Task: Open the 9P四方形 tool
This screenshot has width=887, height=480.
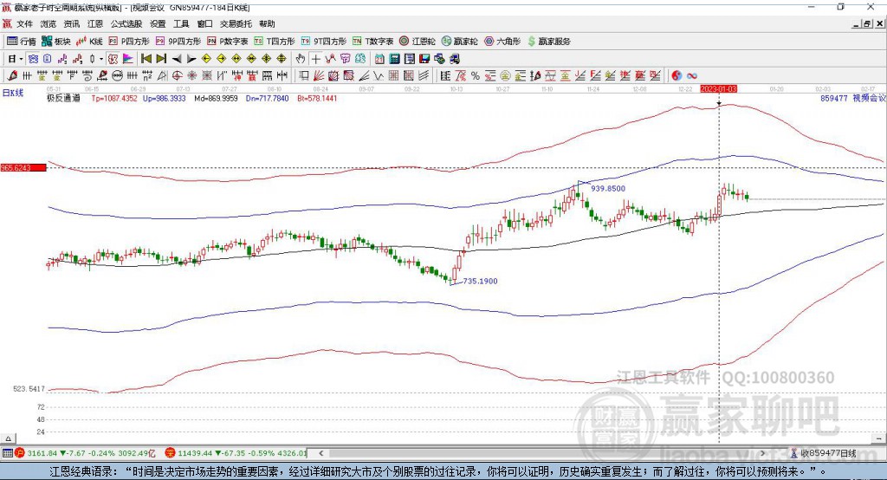Action: click(x=178, y=42)
